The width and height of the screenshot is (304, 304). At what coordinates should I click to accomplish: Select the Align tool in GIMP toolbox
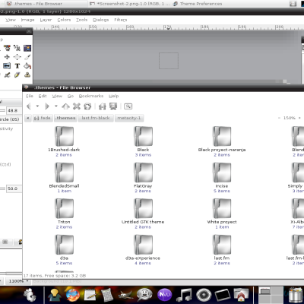[x=17, y=57]
